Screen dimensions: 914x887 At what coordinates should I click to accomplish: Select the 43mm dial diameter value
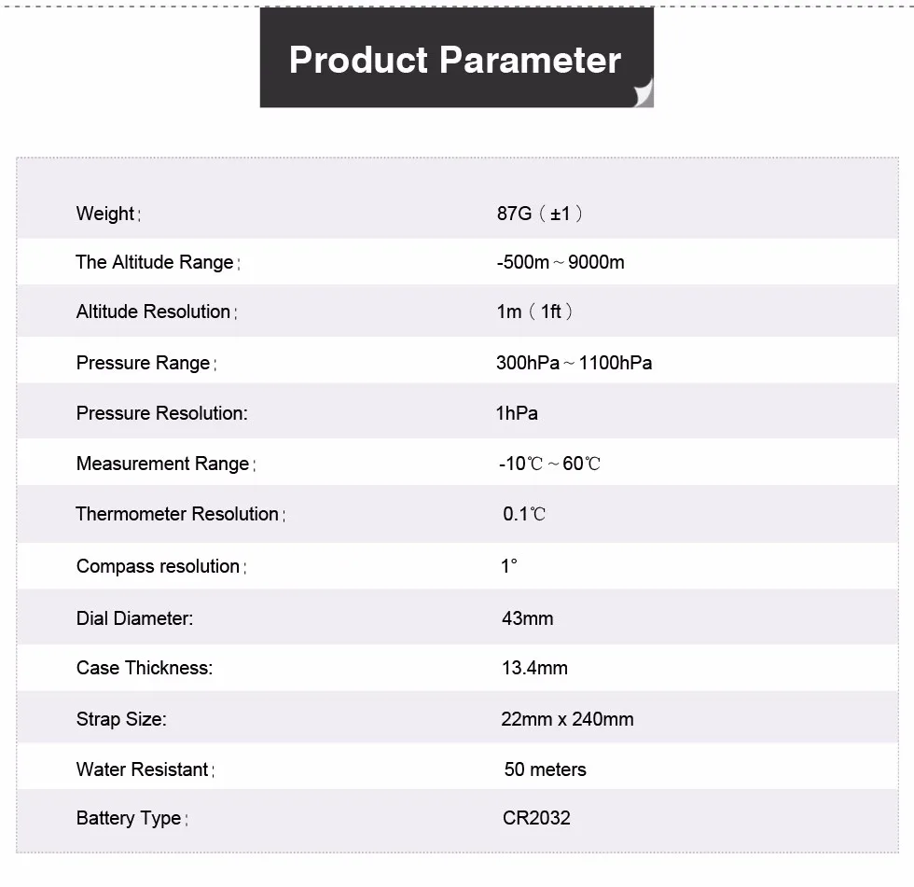[x=527, y=618]
